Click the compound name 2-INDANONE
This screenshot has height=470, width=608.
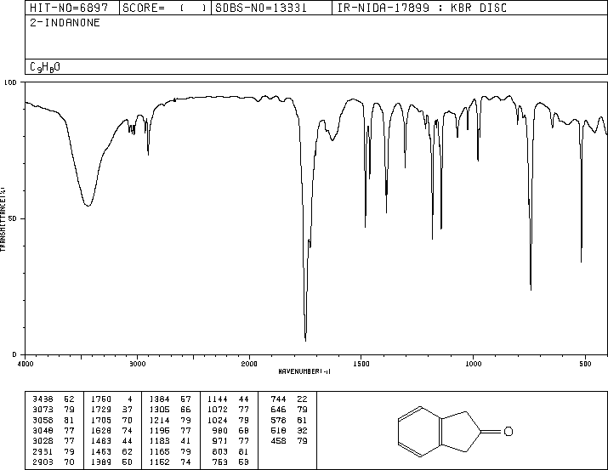click(x=65, y=23)
